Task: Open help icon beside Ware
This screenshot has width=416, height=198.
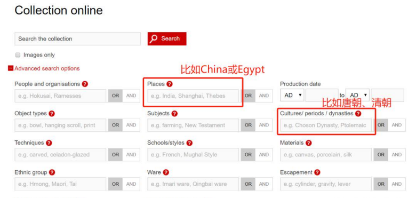Action: click(x=166, y=172)
